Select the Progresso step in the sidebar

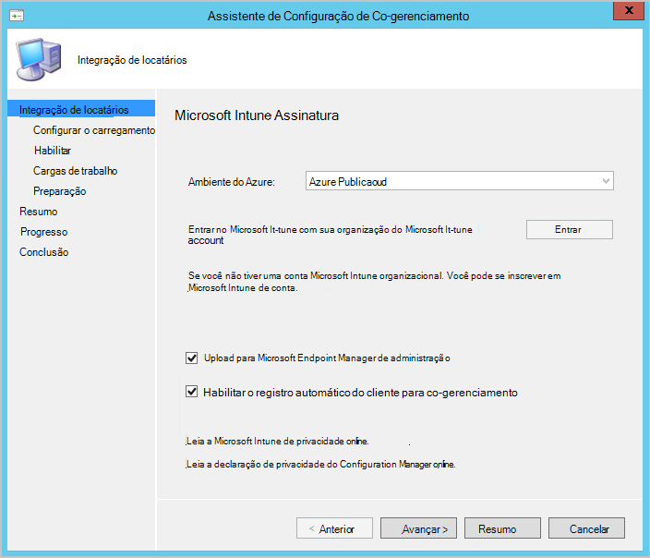(x=43, y=232)
